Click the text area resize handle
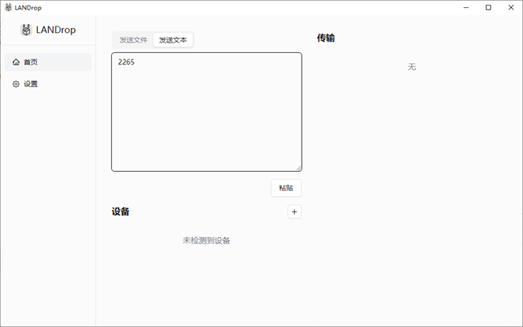The height and width of the screenshot is (327, 523). (299, 168)
